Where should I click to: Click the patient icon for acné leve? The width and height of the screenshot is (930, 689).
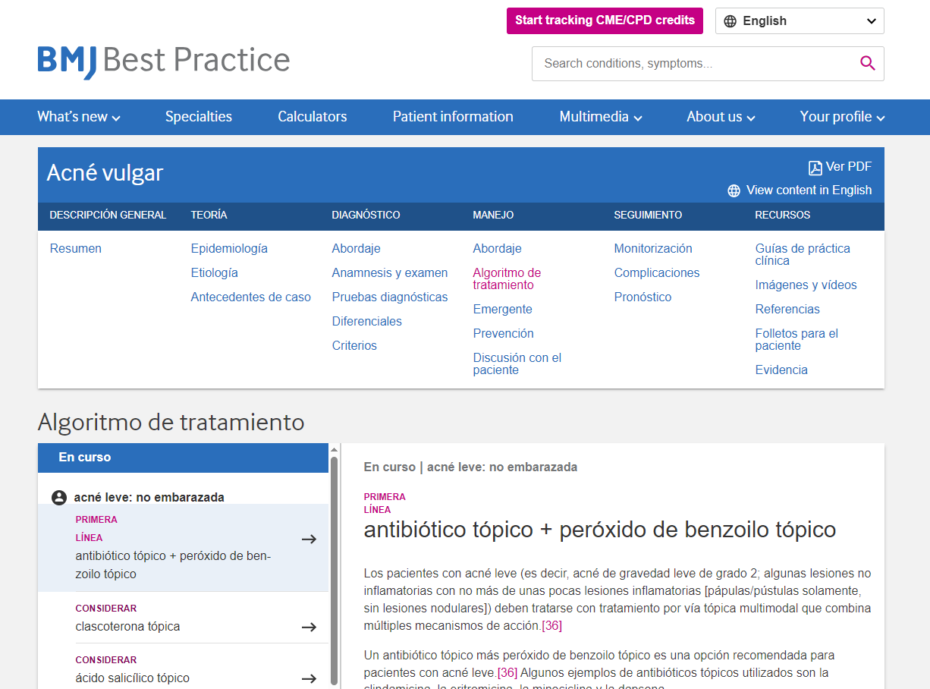[x=59, y=498]
